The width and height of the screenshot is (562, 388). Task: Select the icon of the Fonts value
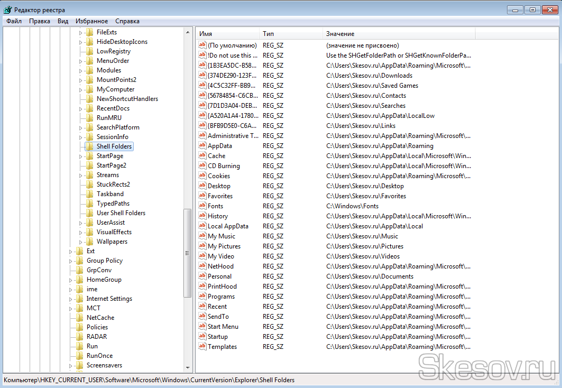202,206
